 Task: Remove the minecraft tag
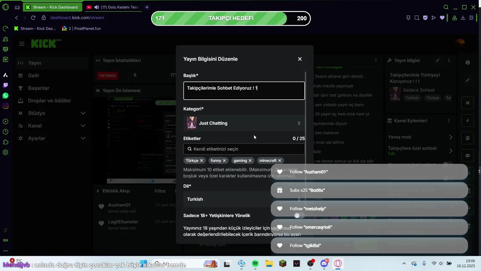[x=280, y=160]
